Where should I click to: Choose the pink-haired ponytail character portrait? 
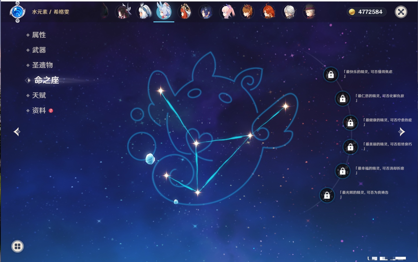(x=227, y=12)
